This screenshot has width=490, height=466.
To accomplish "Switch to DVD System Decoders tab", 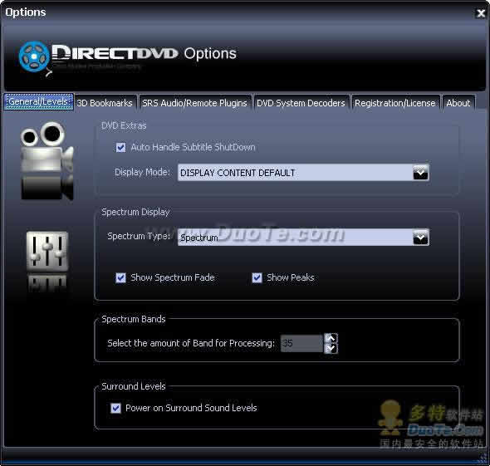I will [301, 103].
